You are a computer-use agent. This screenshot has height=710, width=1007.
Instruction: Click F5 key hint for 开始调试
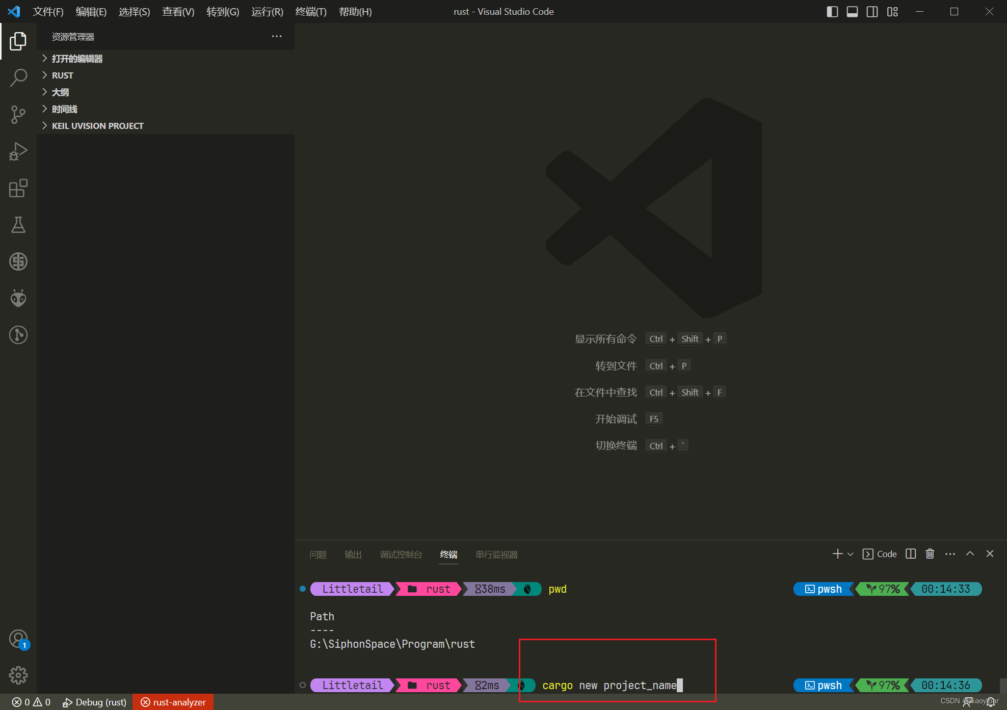(654, 419)
